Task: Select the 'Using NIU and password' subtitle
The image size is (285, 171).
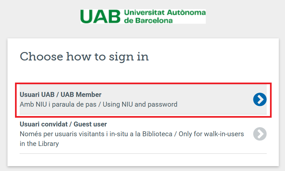Action: point(140,105)
